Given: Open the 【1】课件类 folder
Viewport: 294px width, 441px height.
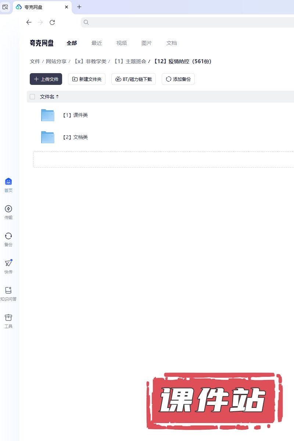Looking at the screenshot, I should click(x=75, y=115).
